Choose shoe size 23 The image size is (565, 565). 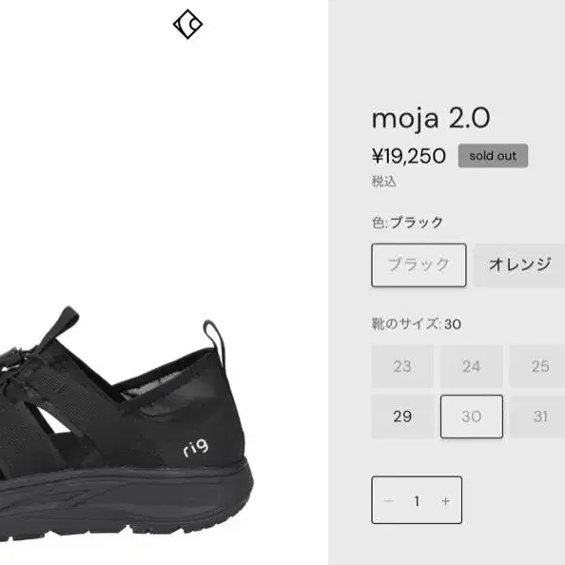[x=402, y=366]
